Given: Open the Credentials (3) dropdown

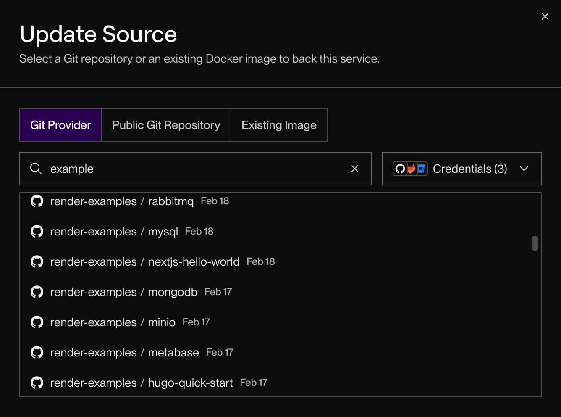Looking at the screenshot, I should point(461,169).
